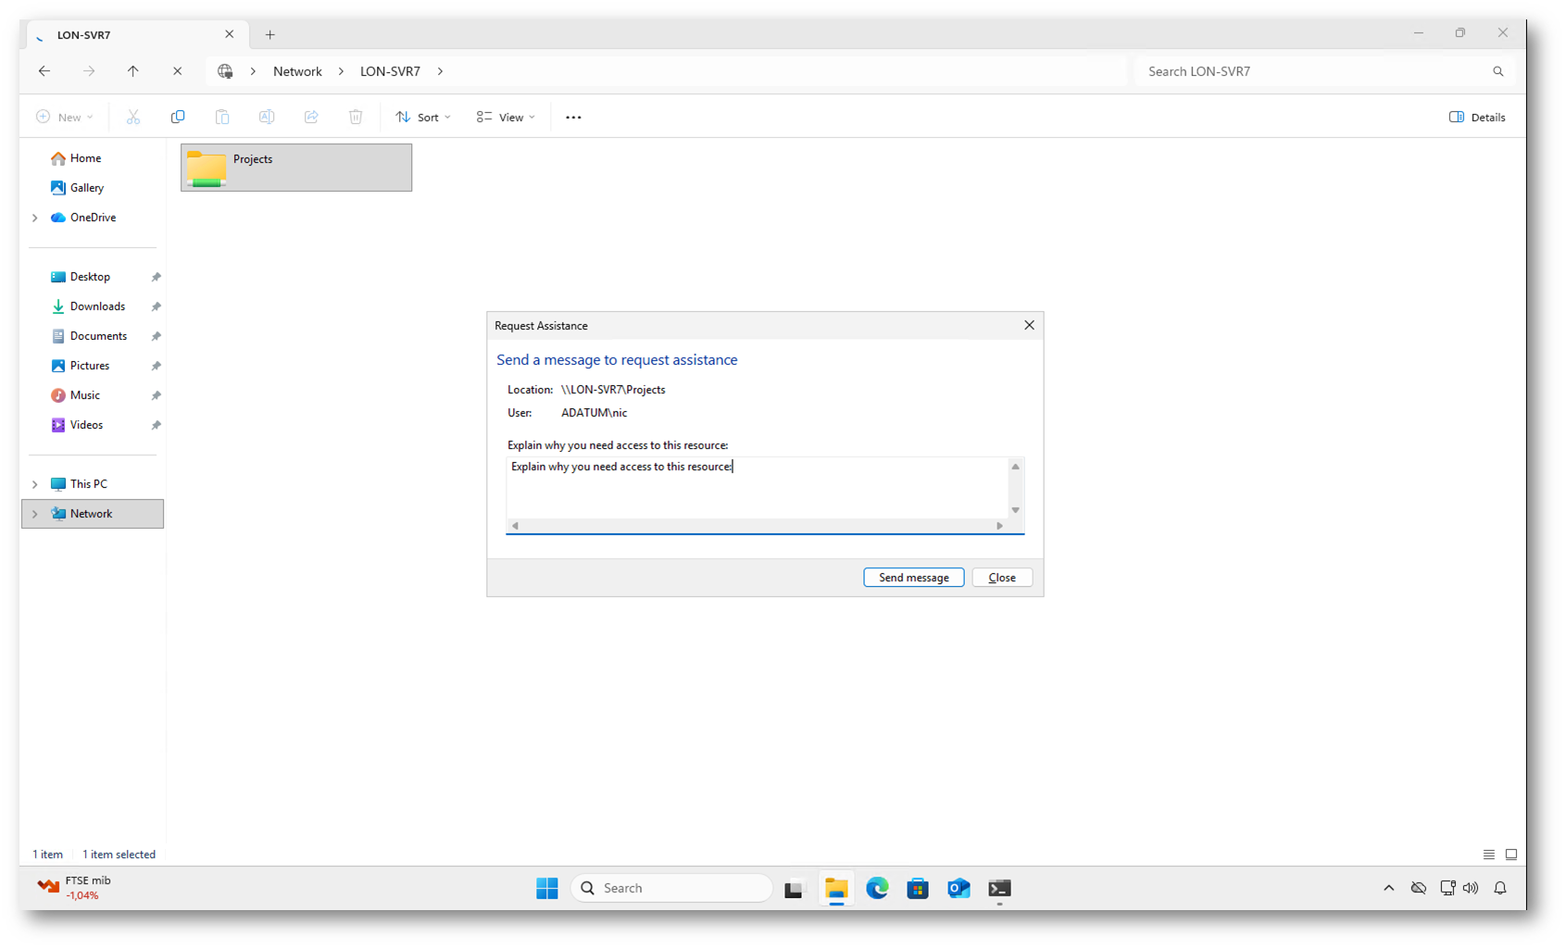
Task: Click Network in the address breadcrumb
Action: click(x=297, y=71)
